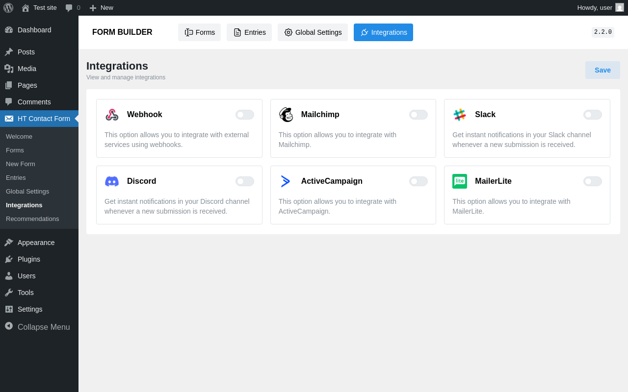This screenshot has height=392, width=628.
Task: Enable the Webhook integration toggle
Action: (x=245, y=115)
